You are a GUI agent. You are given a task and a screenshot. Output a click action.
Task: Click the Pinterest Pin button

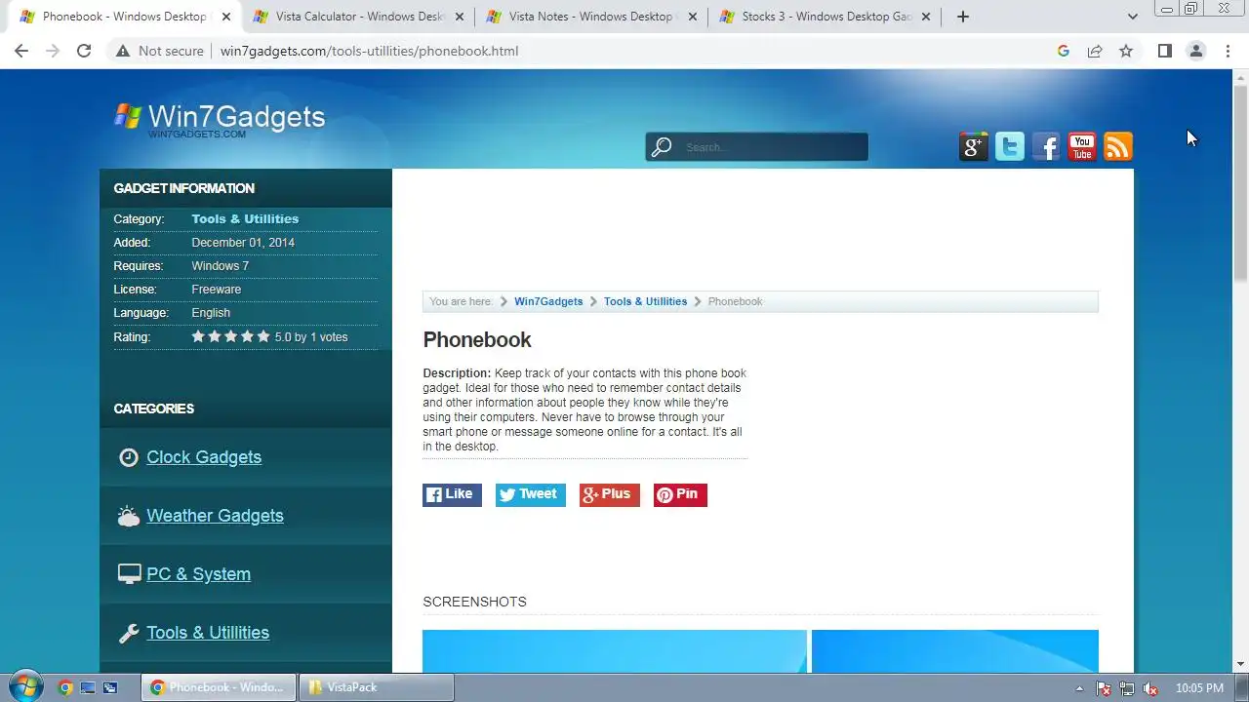pos(680,494)
